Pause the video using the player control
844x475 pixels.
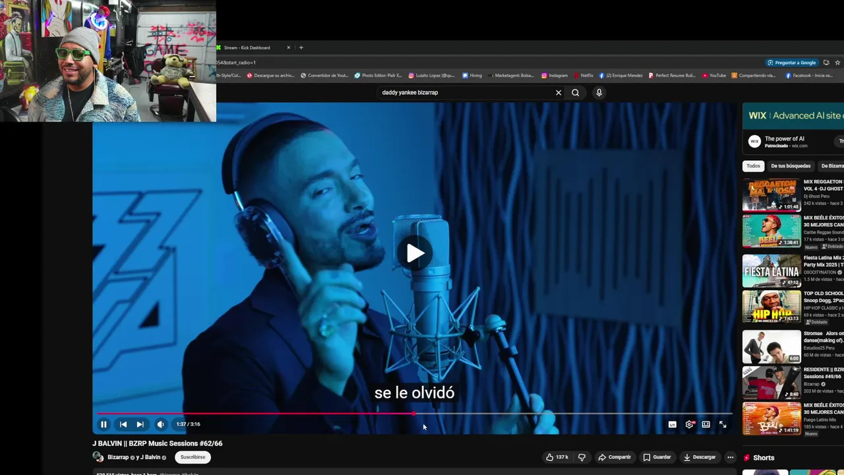pyautogui.click(x=104, y=424)
